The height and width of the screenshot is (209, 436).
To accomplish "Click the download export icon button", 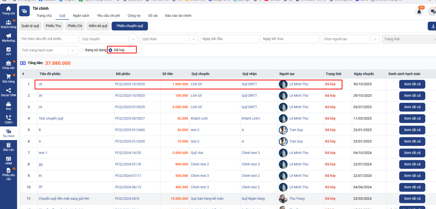I will [433, 26].
